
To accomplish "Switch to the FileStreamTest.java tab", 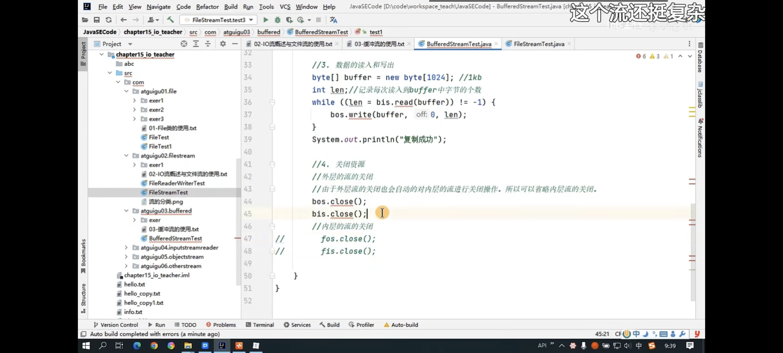I will pyautogui.click(x=538, y=44).
